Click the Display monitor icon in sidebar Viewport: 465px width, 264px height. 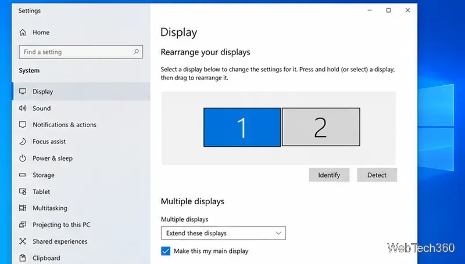click(x=23, y=92)
